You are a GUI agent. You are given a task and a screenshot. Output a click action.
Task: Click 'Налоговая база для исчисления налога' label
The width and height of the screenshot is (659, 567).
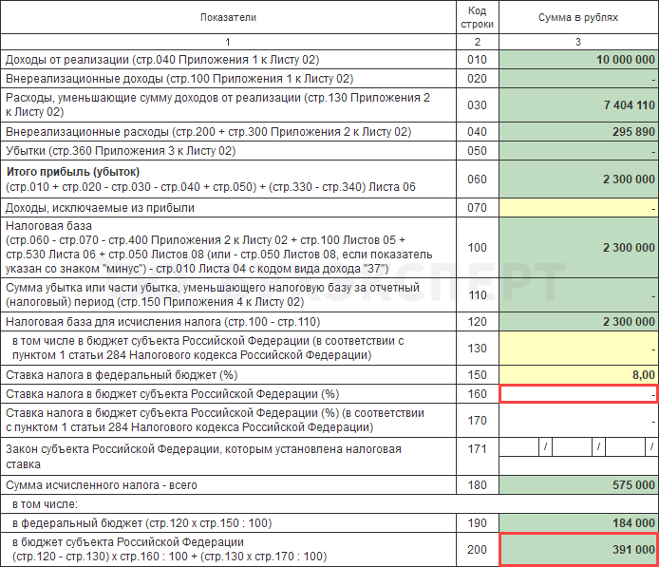pos(163,322)
